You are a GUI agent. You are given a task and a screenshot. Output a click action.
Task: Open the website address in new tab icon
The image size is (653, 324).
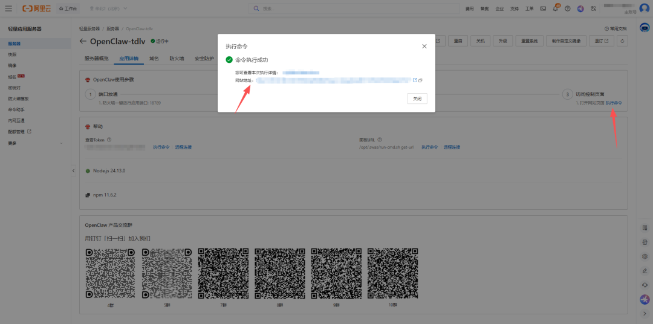415,80
